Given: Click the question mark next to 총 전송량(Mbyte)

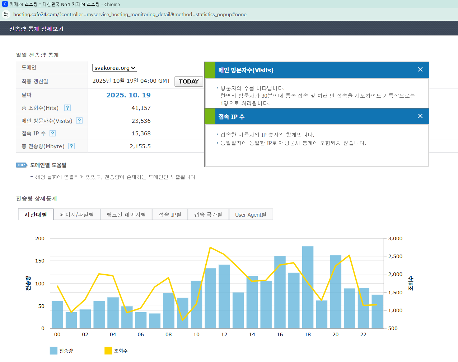Looking at the screenshot, I should [x=71, y=146].
